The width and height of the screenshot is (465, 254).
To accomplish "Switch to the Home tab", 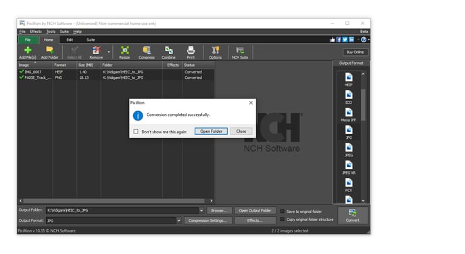I will (x=49, y=40).
